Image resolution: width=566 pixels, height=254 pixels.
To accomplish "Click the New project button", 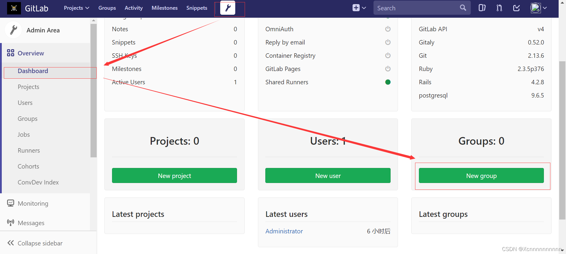I will click(175, 176).
